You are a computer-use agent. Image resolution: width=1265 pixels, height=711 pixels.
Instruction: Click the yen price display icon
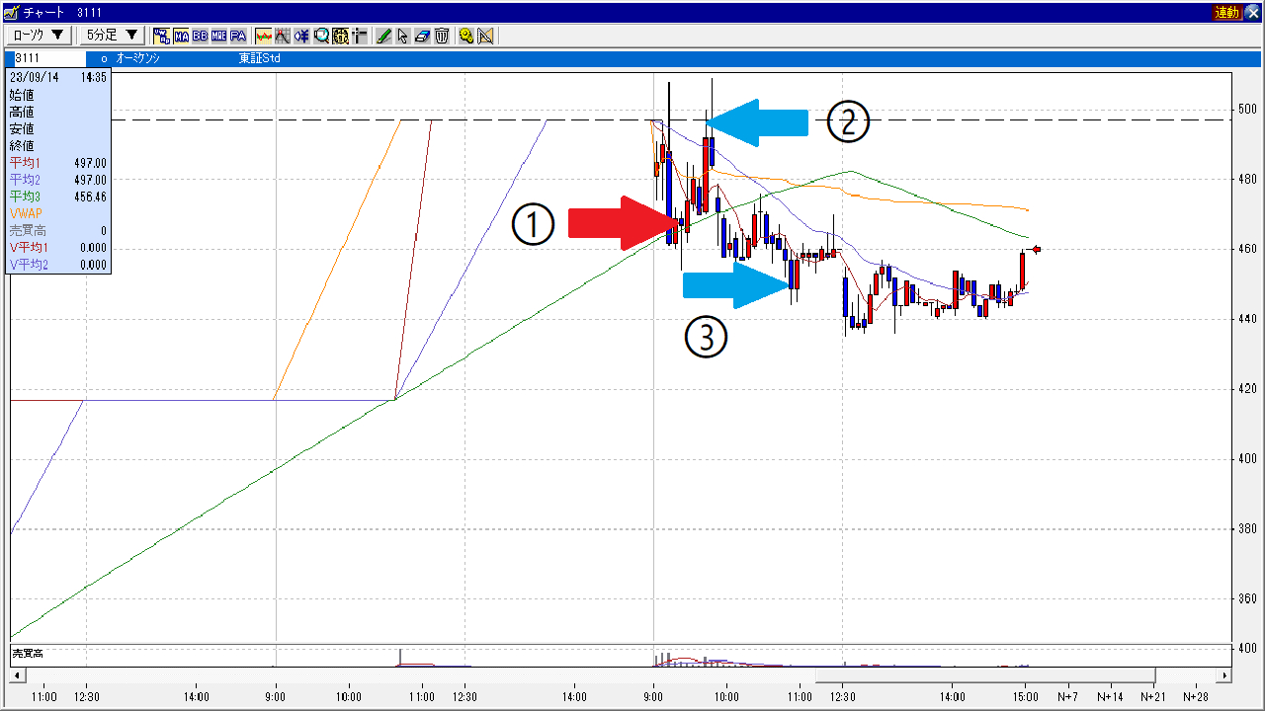pyautogui.click(x=301, y=35)
